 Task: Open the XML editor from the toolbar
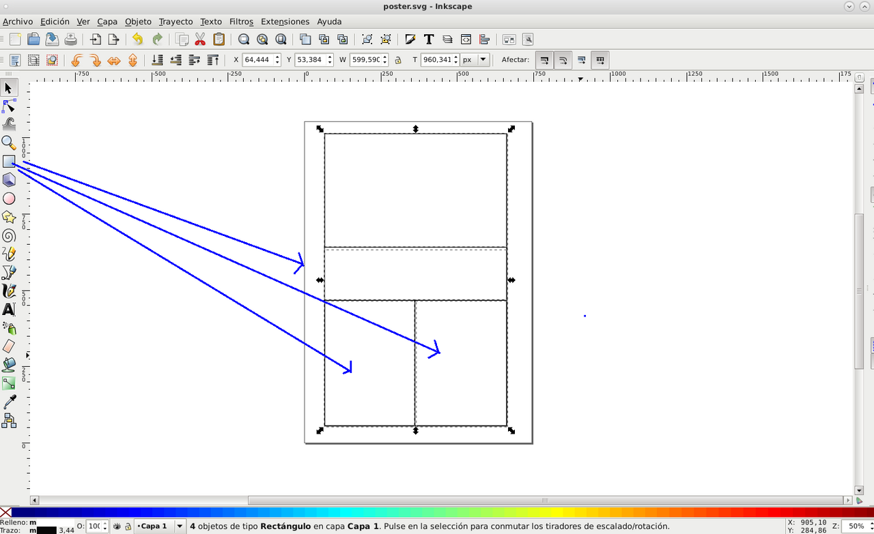coord(465,39)
